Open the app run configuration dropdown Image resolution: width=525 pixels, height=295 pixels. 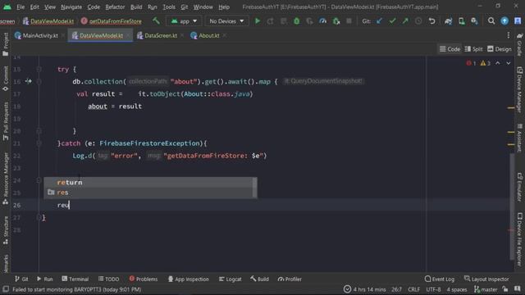pyautogui.click(x=184, y=21)
